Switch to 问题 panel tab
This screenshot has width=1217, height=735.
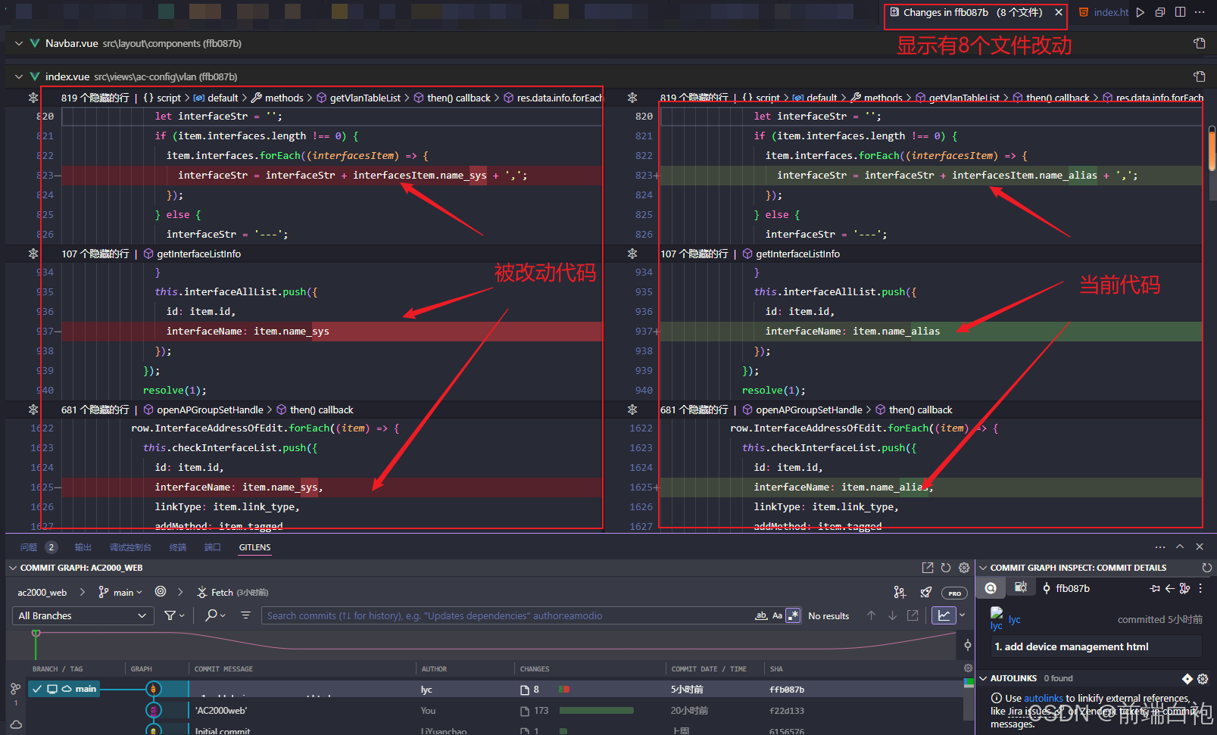(29, 547)
